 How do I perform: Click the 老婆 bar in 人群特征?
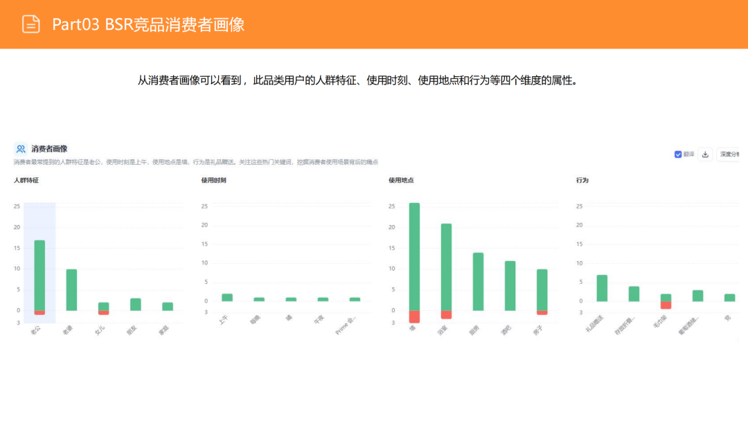coord(71,290)
